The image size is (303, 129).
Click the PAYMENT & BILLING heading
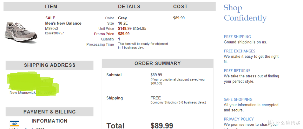click(49, 112)
